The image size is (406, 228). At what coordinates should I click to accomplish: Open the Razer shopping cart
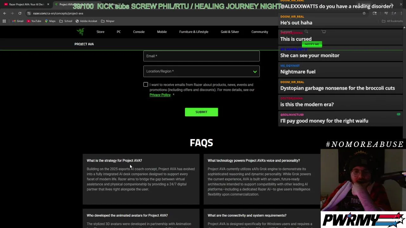(x=324, y=32)
